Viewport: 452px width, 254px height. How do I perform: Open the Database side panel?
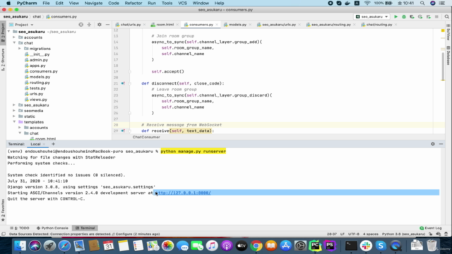[448, 55]
